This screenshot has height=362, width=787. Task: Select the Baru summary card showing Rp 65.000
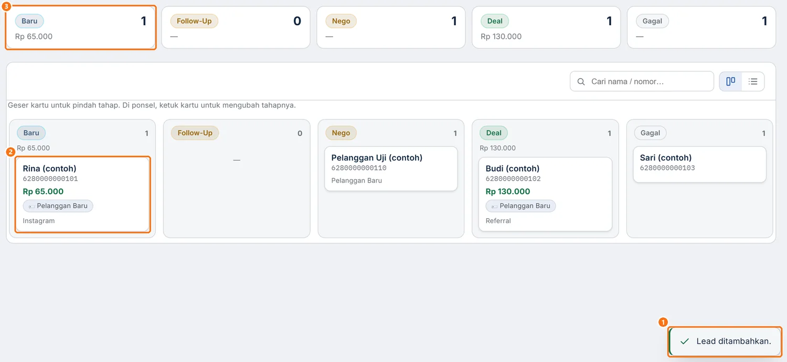[x=81, y=28]
